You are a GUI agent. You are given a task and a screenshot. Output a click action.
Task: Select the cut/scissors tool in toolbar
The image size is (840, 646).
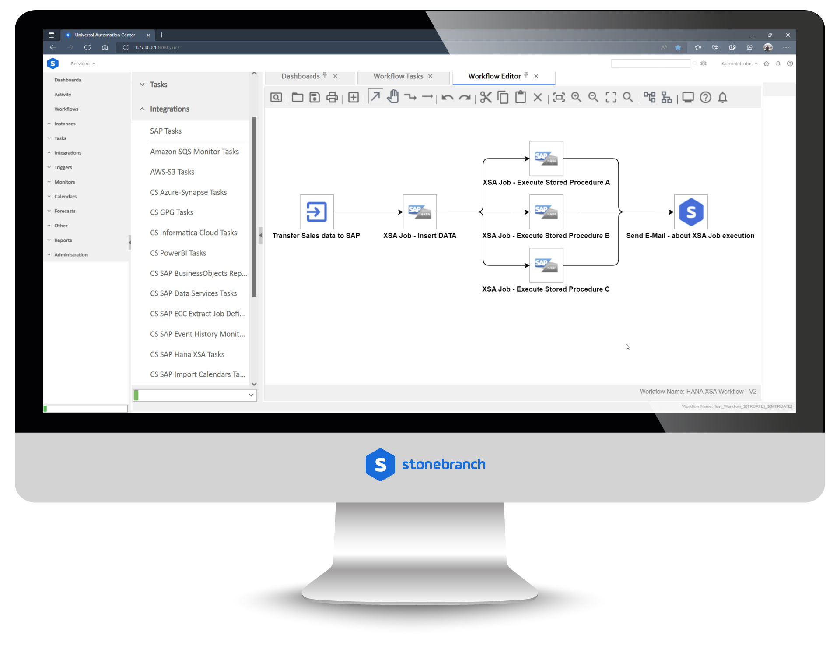click(x=486, y=98)
